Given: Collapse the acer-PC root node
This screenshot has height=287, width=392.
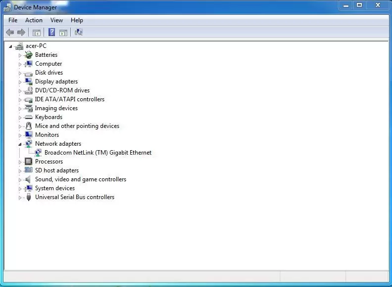Looking at the screenshot, I should [10, 46].
